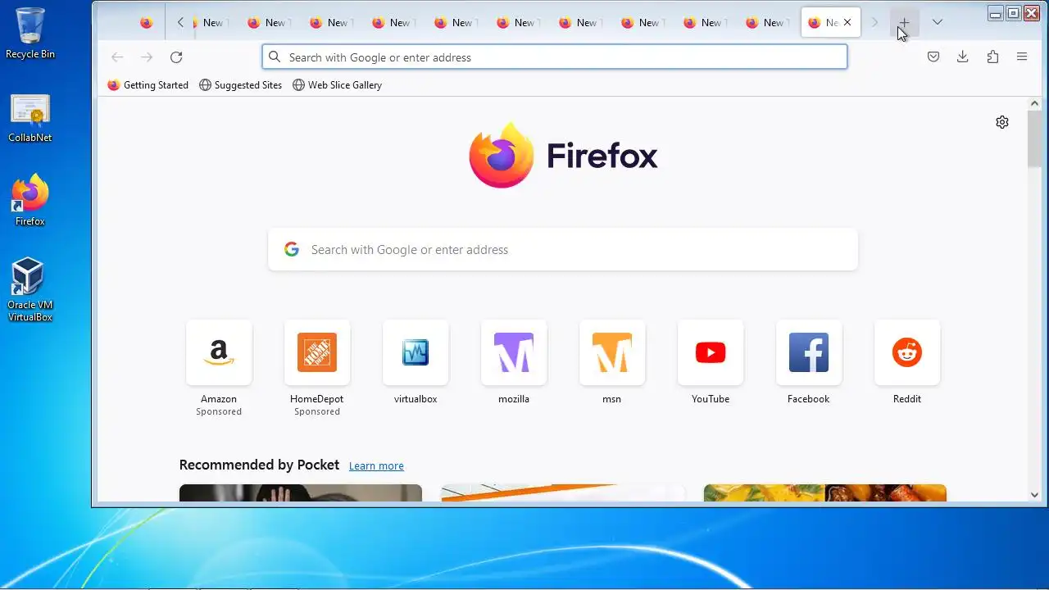This screenshot has height=590, width=1049.
Task: Click the Google G logo in search box
Action: 292,249
